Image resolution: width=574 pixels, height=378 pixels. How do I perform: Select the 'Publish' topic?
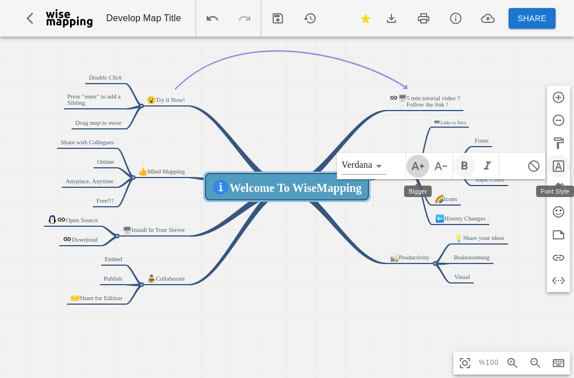pos(113,278)
